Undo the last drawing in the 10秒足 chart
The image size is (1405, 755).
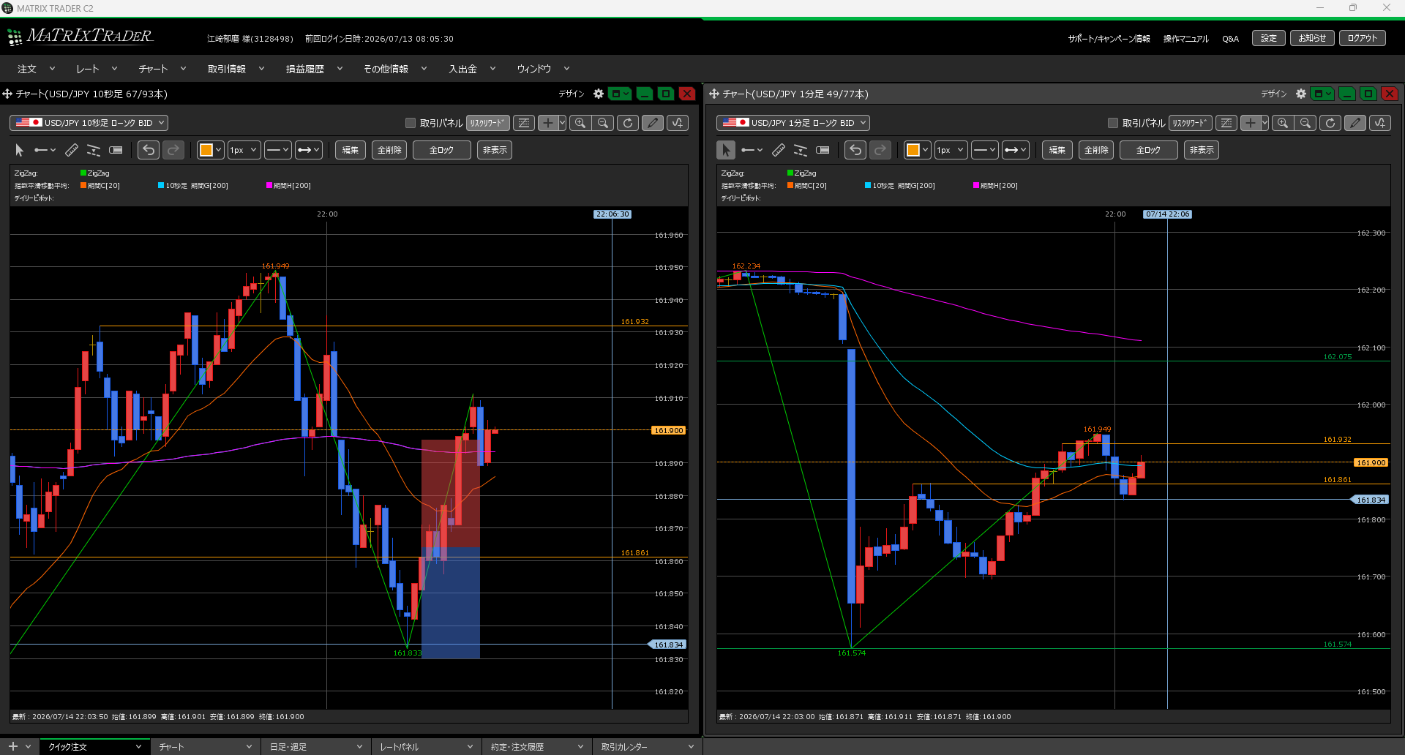(x=149, y=150)
